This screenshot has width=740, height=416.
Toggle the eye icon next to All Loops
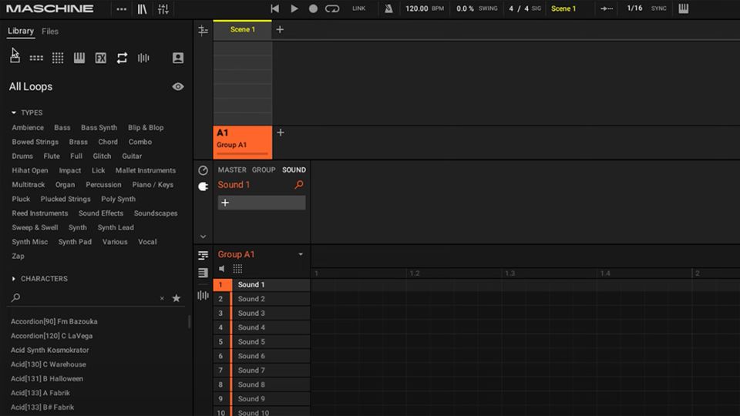[x=178, y=87]
